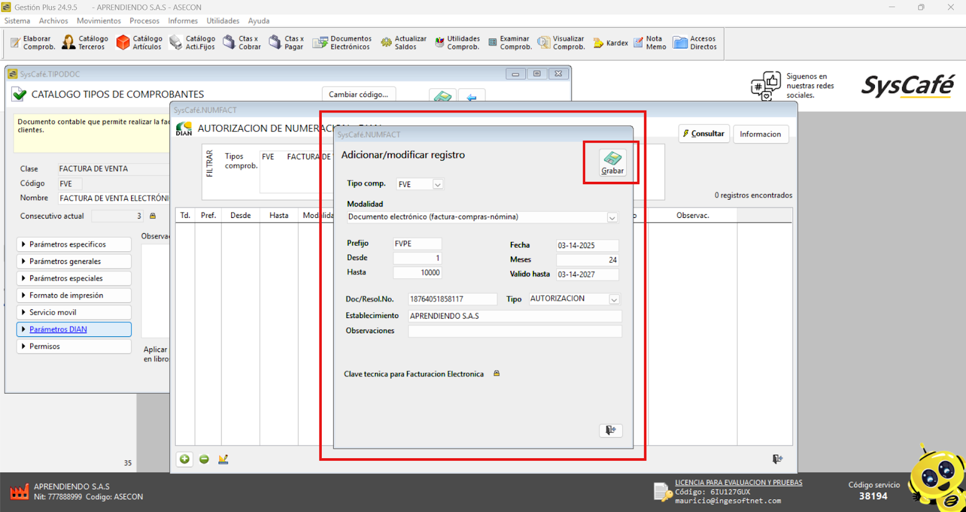Click the Informacion button

pyautogui.click(x=760, y=134)
